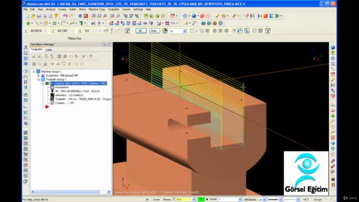Image resolution: width=359 pixels, height=202 pixels.
Task: Click the WCS status bar button
Action: coord(306,200)
